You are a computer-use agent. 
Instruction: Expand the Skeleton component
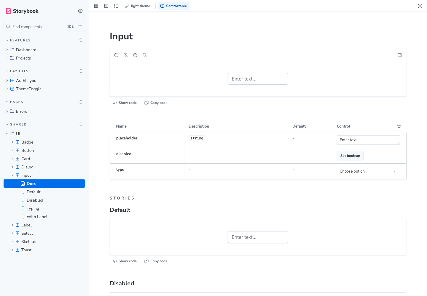(x=44, y=242)
